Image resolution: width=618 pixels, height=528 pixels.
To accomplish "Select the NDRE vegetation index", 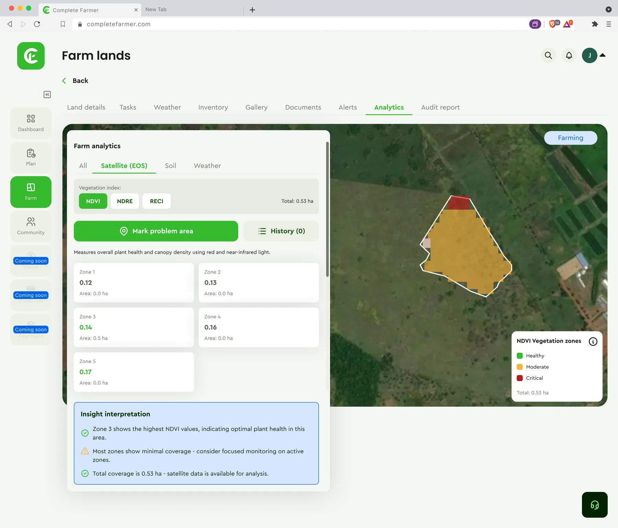I will pyautogui.click(x=125, y=201).
